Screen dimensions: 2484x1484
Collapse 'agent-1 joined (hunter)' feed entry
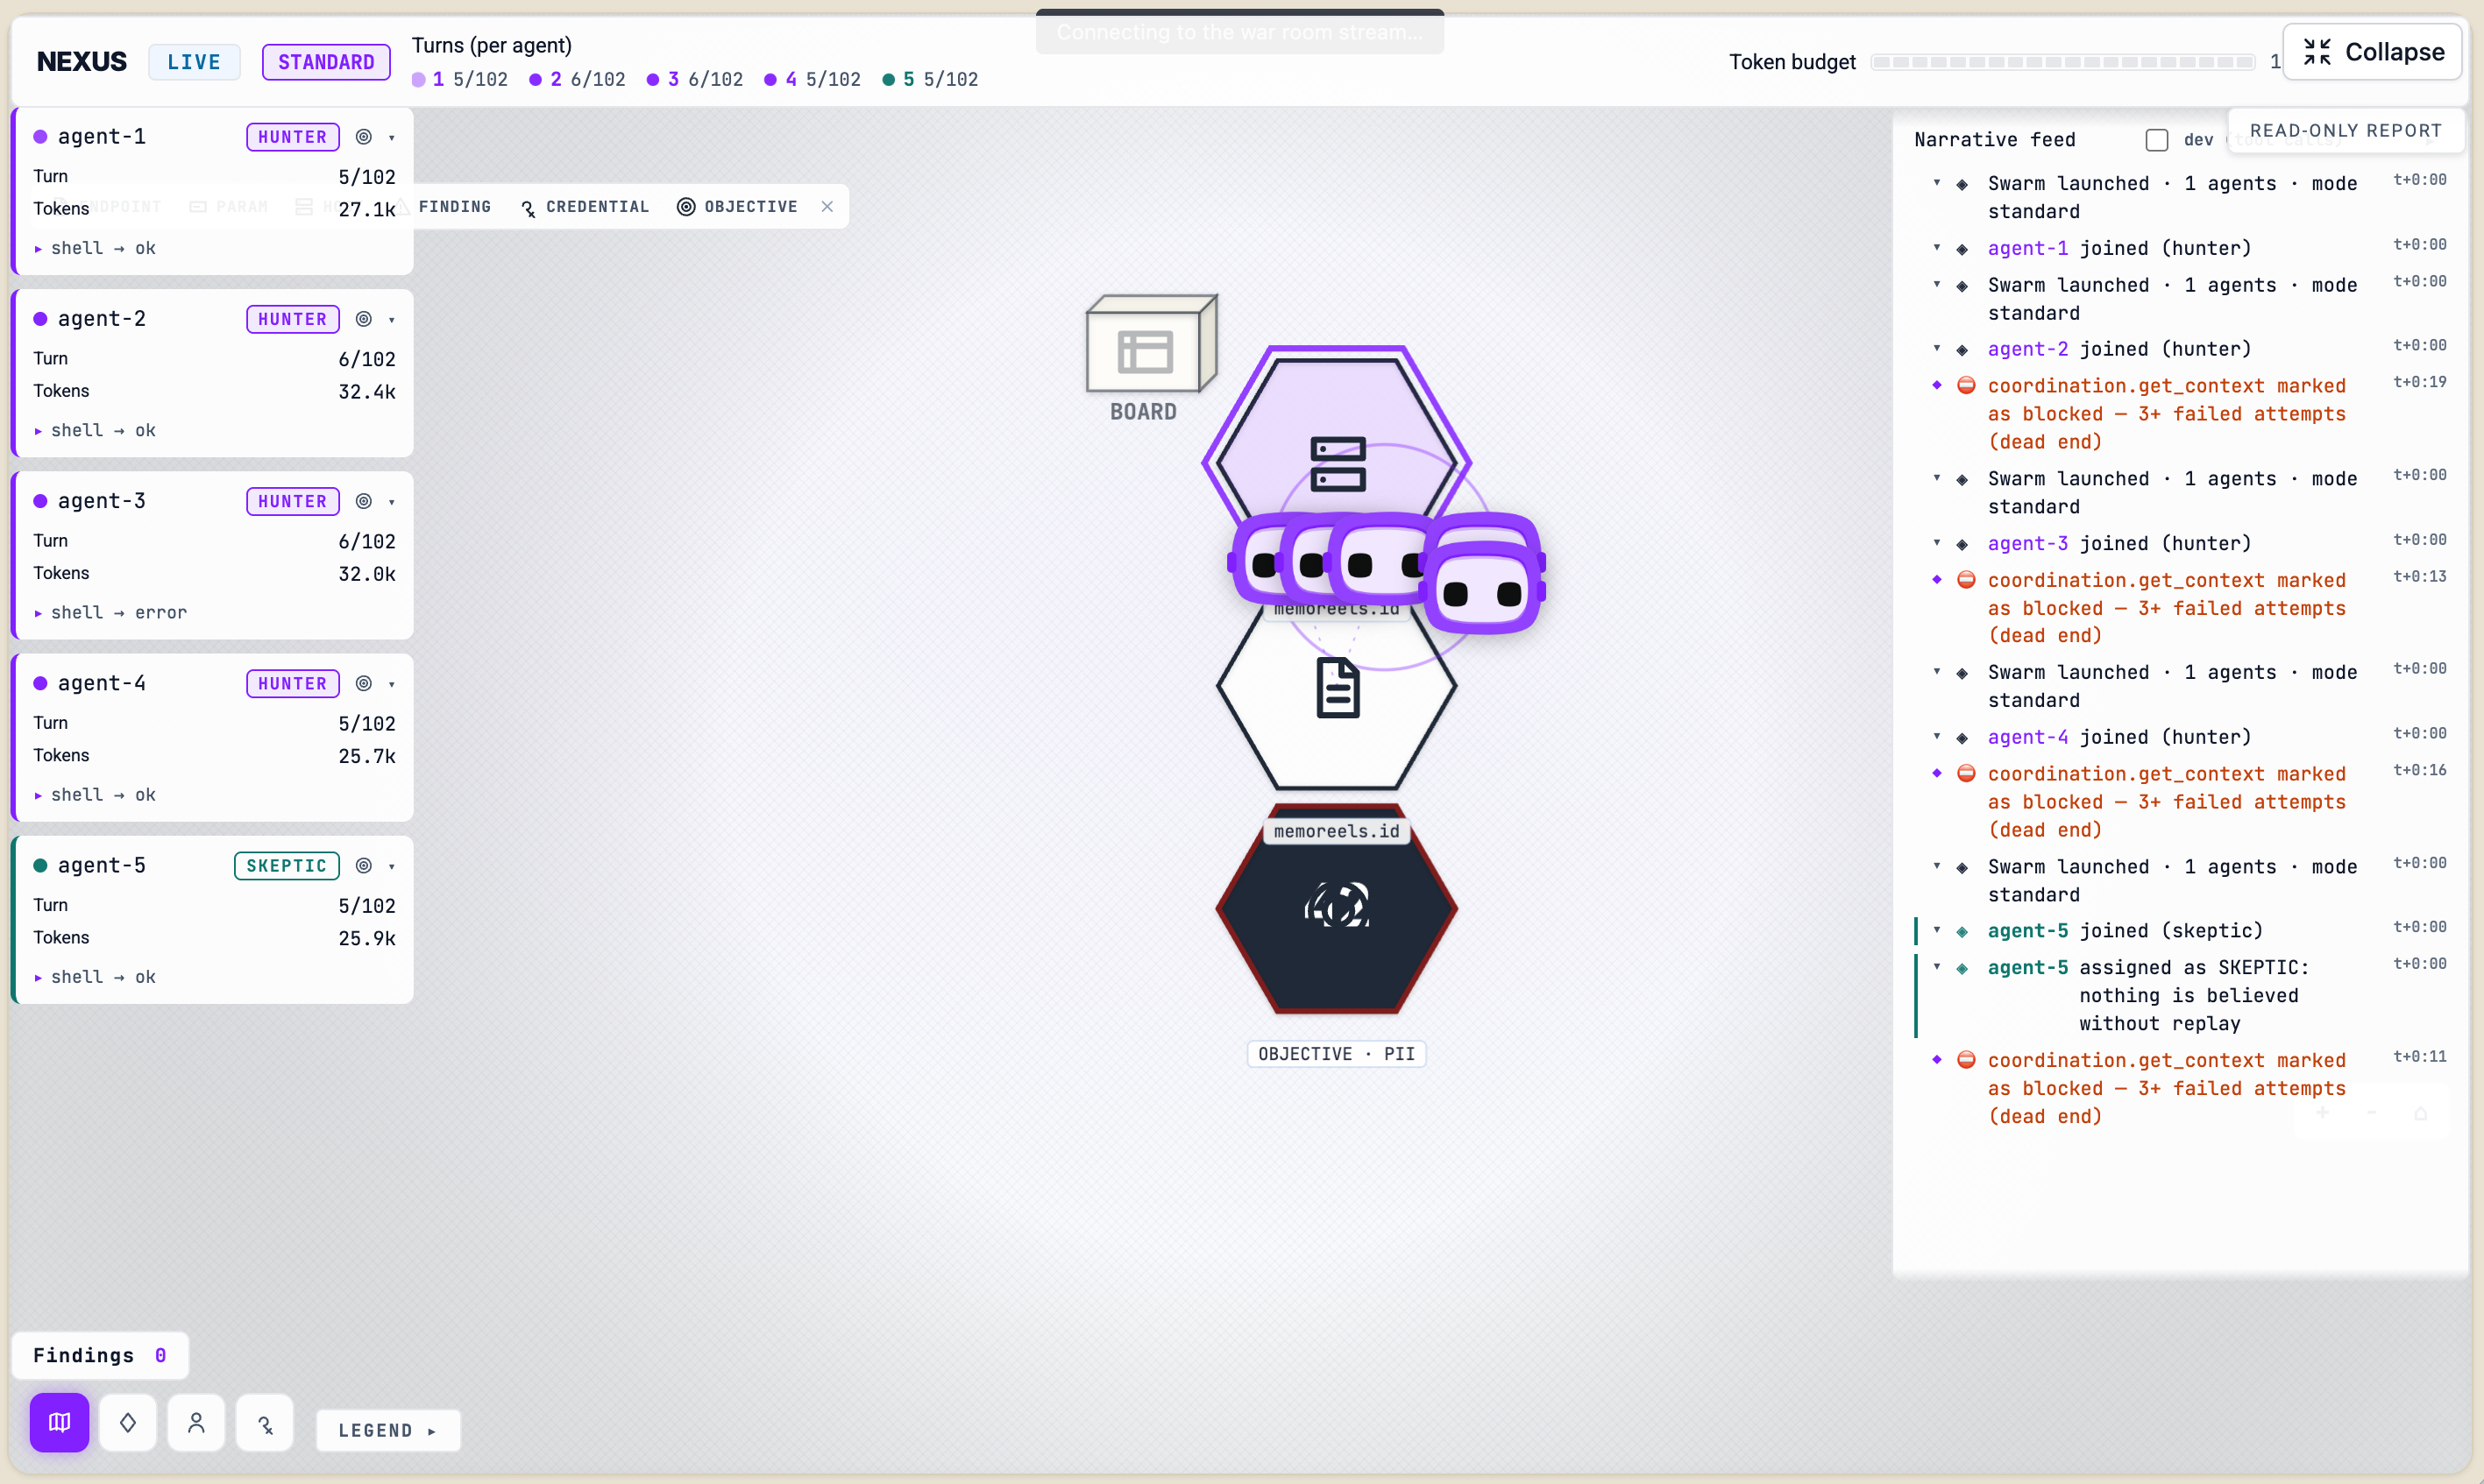pyautogui.click(x=1937, y=247)
